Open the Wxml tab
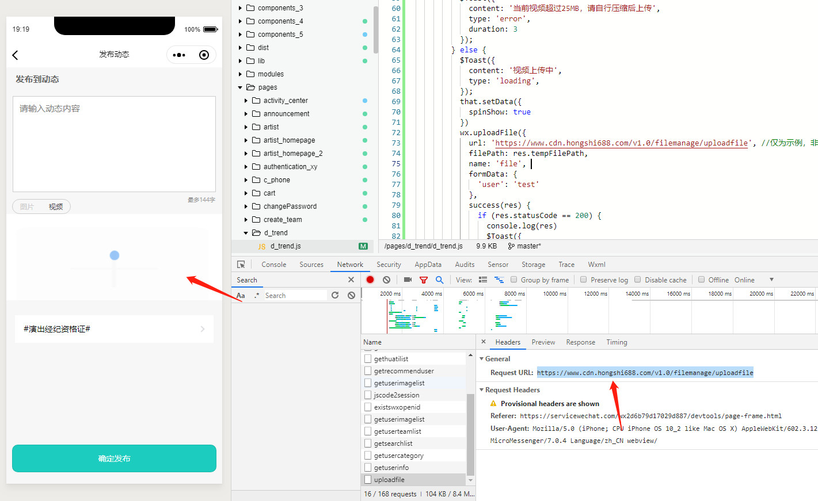This screenshot has height=501, width=818. pyautogui.click(x=596, y=265)
